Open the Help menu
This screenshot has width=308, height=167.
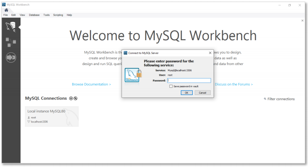(x=69, y=15)
